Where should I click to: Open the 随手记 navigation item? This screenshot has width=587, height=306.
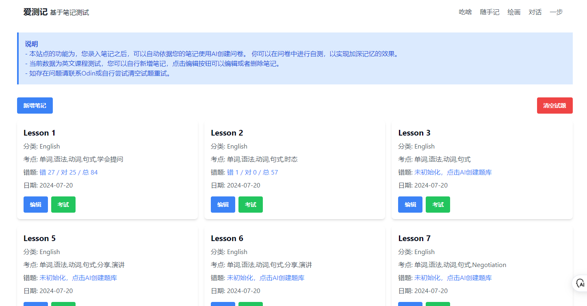point(490,12)
